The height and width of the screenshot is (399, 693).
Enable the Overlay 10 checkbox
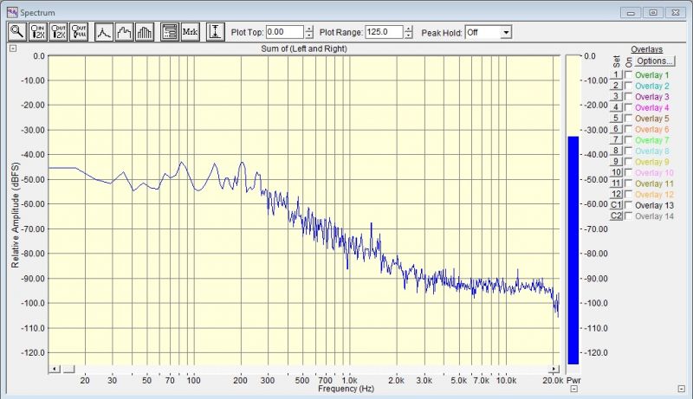click(628, 172)
